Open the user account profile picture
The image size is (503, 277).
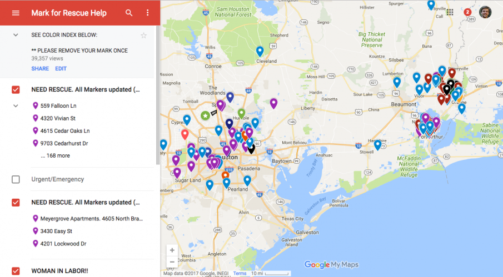[x=485, y=12]
